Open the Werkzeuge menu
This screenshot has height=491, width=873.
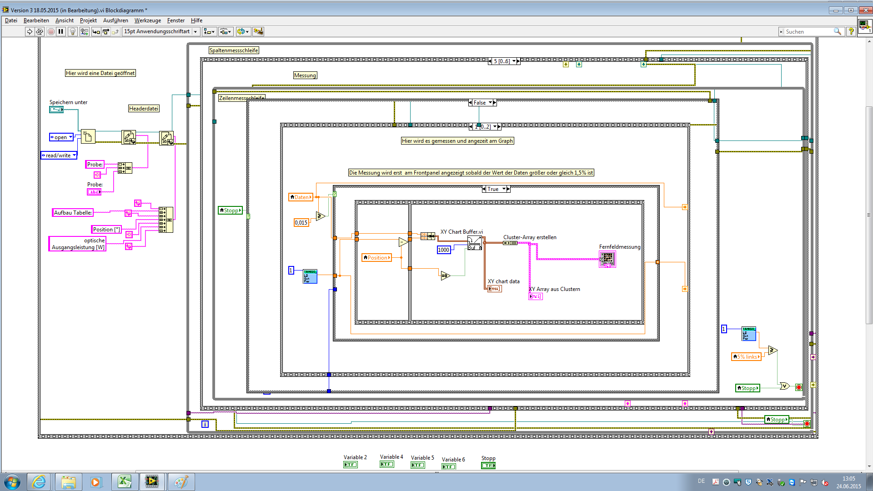coord(147,20)
